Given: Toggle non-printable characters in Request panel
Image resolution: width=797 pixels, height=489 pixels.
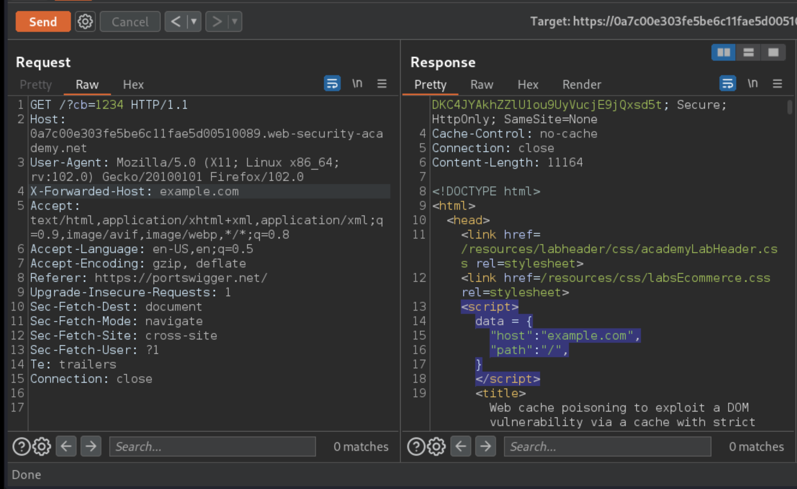Looking at the screenshot, I should pos(357,83).
